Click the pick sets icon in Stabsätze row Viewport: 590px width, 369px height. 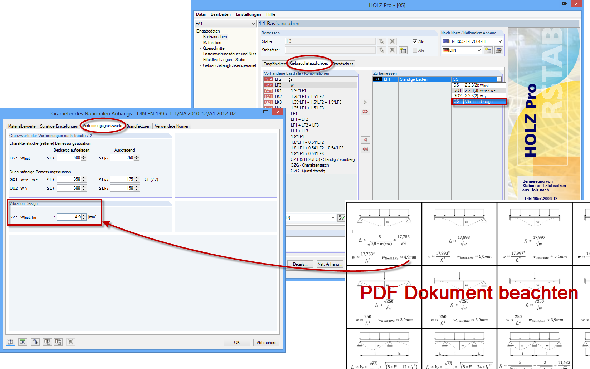[381, 50]
